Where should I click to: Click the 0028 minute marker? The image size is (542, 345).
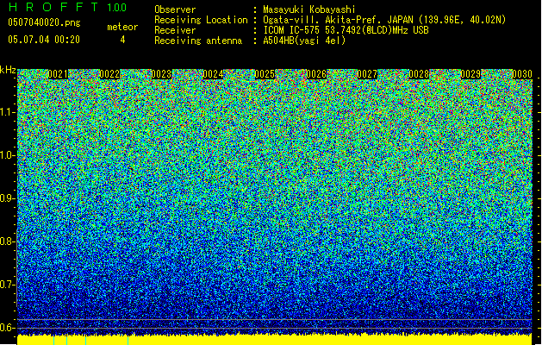[419, 74]
